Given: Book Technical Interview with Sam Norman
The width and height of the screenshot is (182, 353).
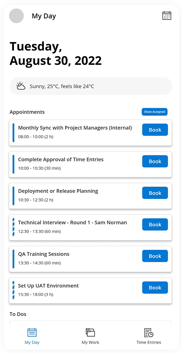Looking at the screenshot, I should (155, 225).
